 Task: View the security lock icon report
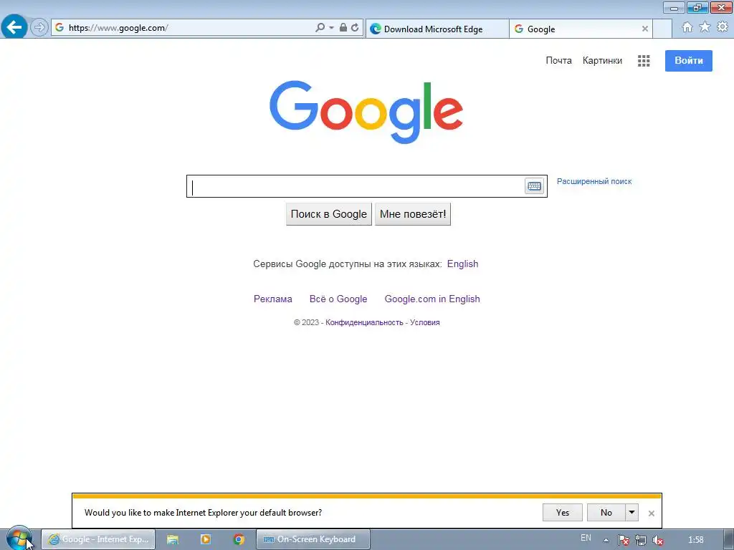tap(343, 28)
